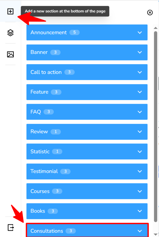The height and width of the screenshot is (237, 159).
Task: Open the highlighted Consultations section
Action: tap(87, 230)
